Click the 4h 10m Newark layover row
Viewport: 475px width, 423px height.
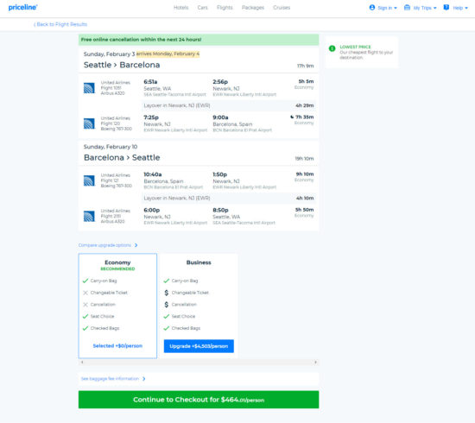click(x=229, y=198)
